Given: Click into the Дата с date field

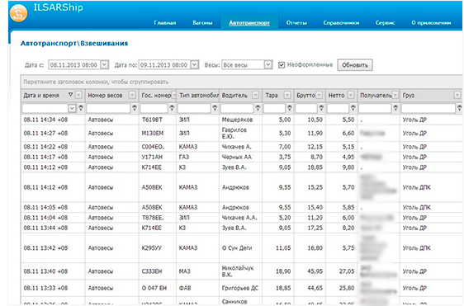Looking at the screenshot, I should point(74,65).
